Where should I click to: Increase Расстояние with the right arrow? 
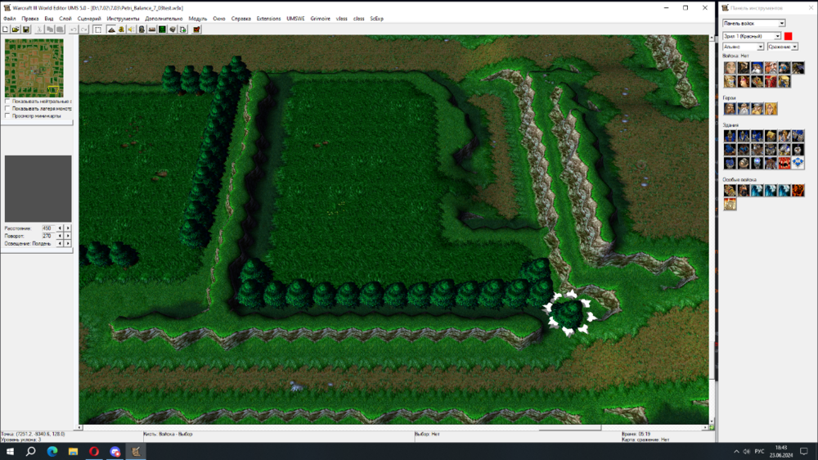coord(68,228)
